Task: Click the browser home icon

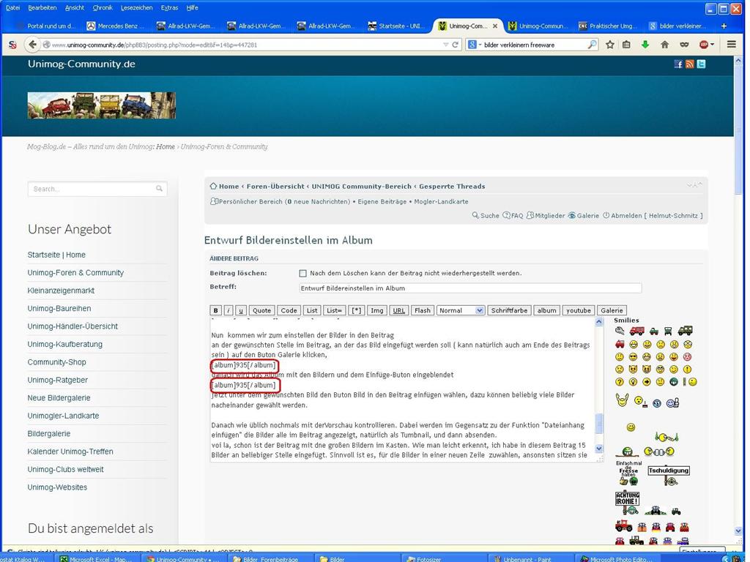Action: pos(665,45)
